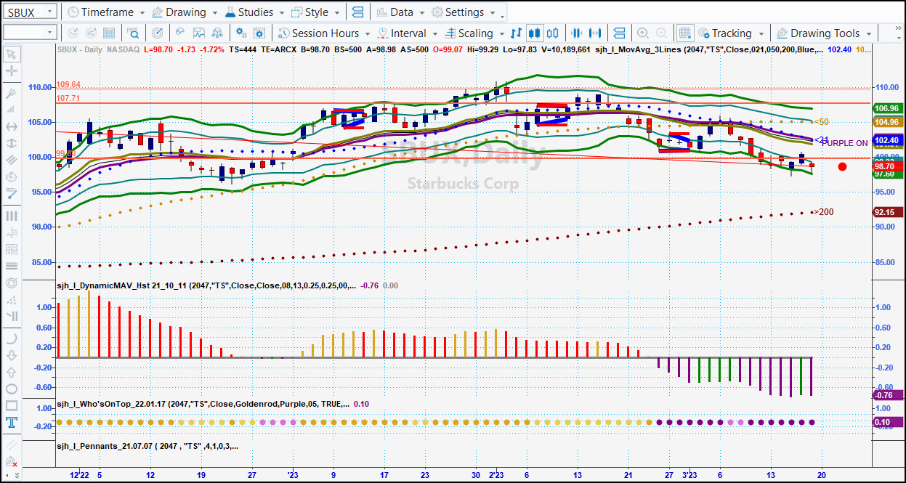Click the zoom out magnifier icon
The image size is (906, 483).
click(x=661, y=33)
